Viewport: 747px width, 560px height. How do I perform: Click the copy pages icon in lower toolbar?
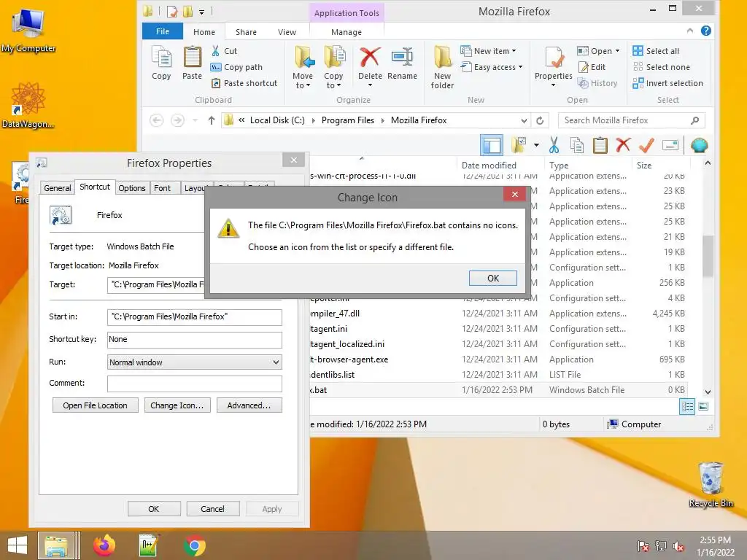[x=577, y=145]
